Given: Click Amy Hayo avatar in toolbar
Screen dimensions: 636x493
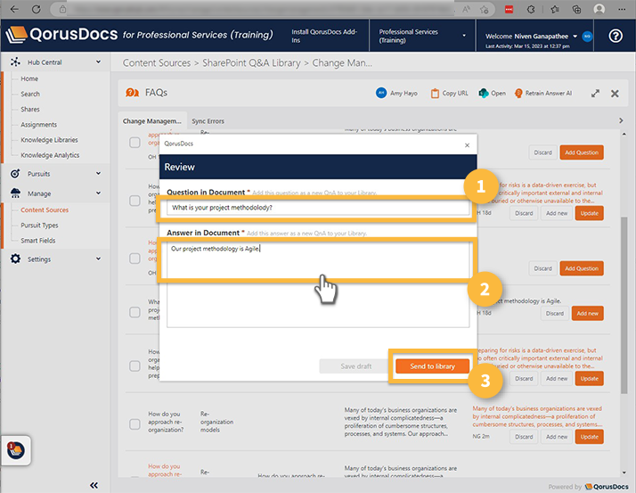Looking at the screenshot, I should pyautogui.click(x=381, y=93).
